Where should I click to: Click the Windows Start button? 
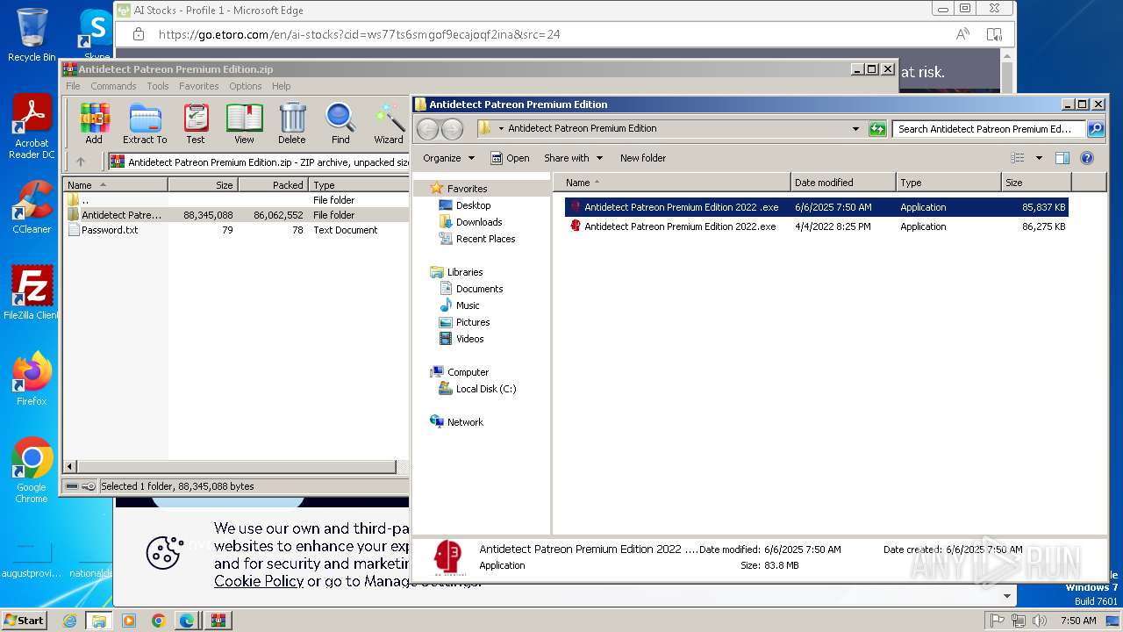tap(24, 620)
